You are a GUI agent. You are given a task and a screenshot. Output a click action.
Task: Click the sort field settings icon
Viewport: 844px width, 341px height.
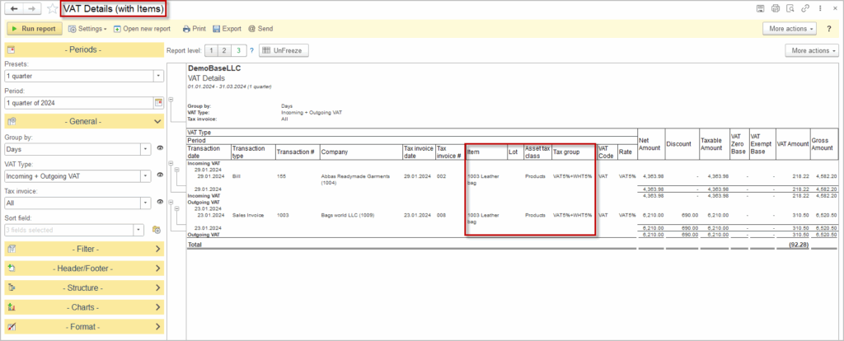coord(155,230)
